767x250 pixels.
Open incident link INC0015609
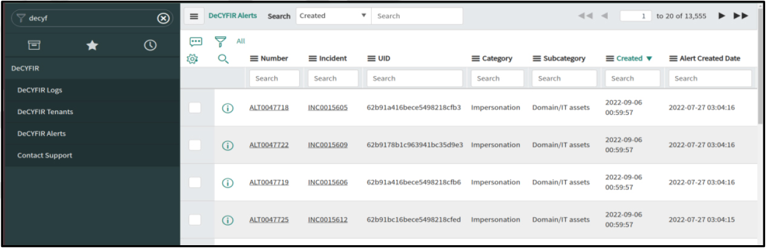coord(328,145)
